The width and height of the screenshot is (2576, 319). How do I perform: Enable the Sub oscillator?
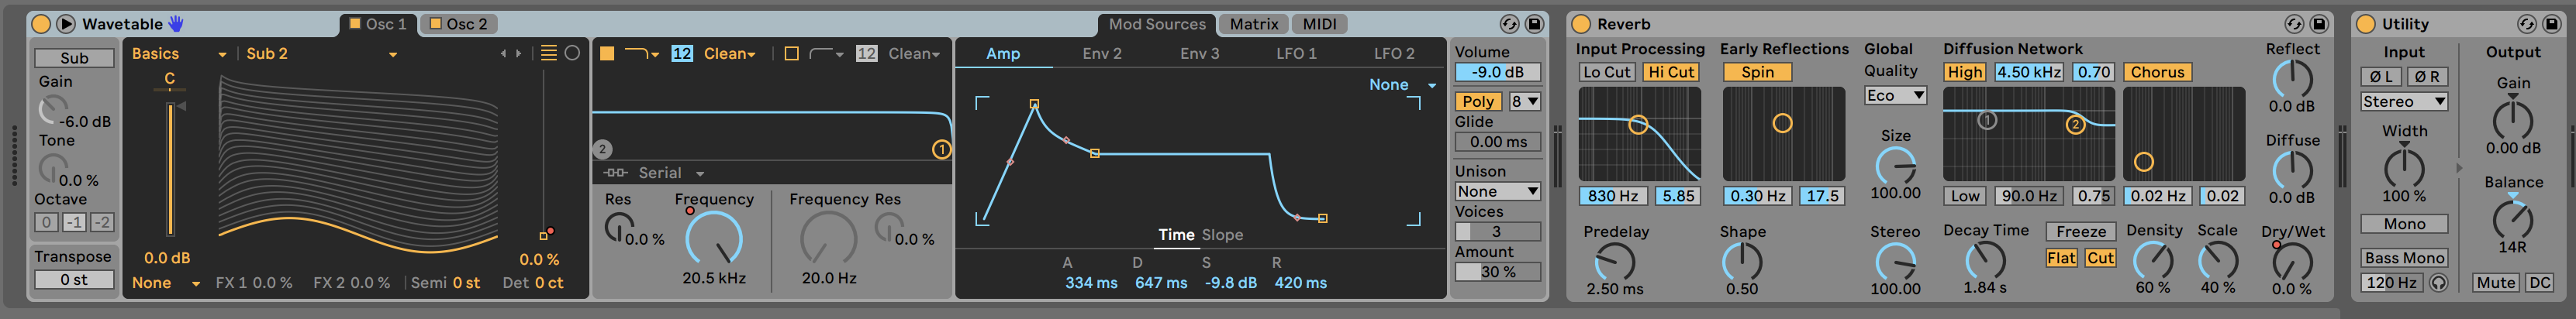[x=74, y=58]
